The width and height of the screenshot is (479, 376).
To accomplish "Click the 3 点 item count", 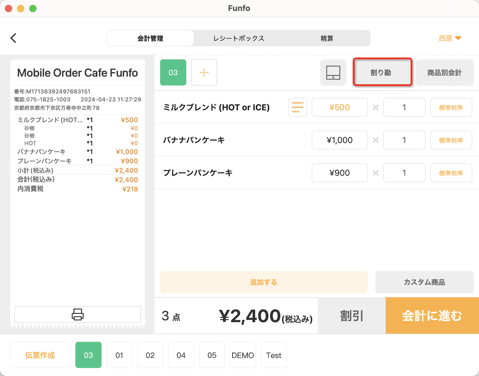I will (171, 316).
